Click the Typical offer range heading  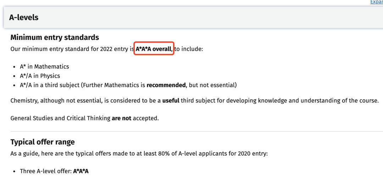click(43, 142)
